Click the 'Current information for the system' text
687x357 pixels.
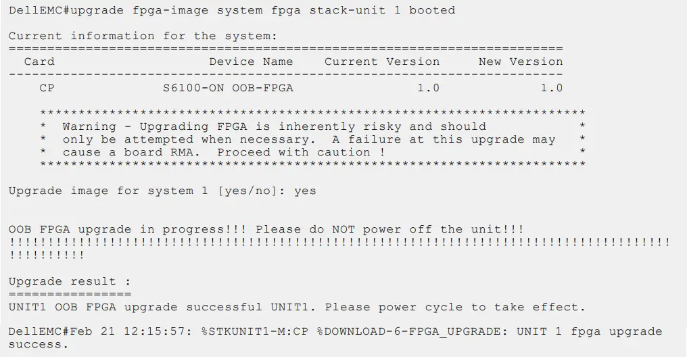[143, 36]
